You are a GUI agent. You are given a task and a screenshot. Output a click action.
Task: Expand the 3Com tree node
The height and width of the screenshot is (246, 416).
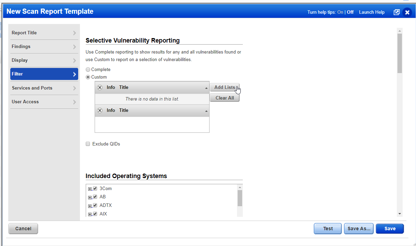[90, 188]
